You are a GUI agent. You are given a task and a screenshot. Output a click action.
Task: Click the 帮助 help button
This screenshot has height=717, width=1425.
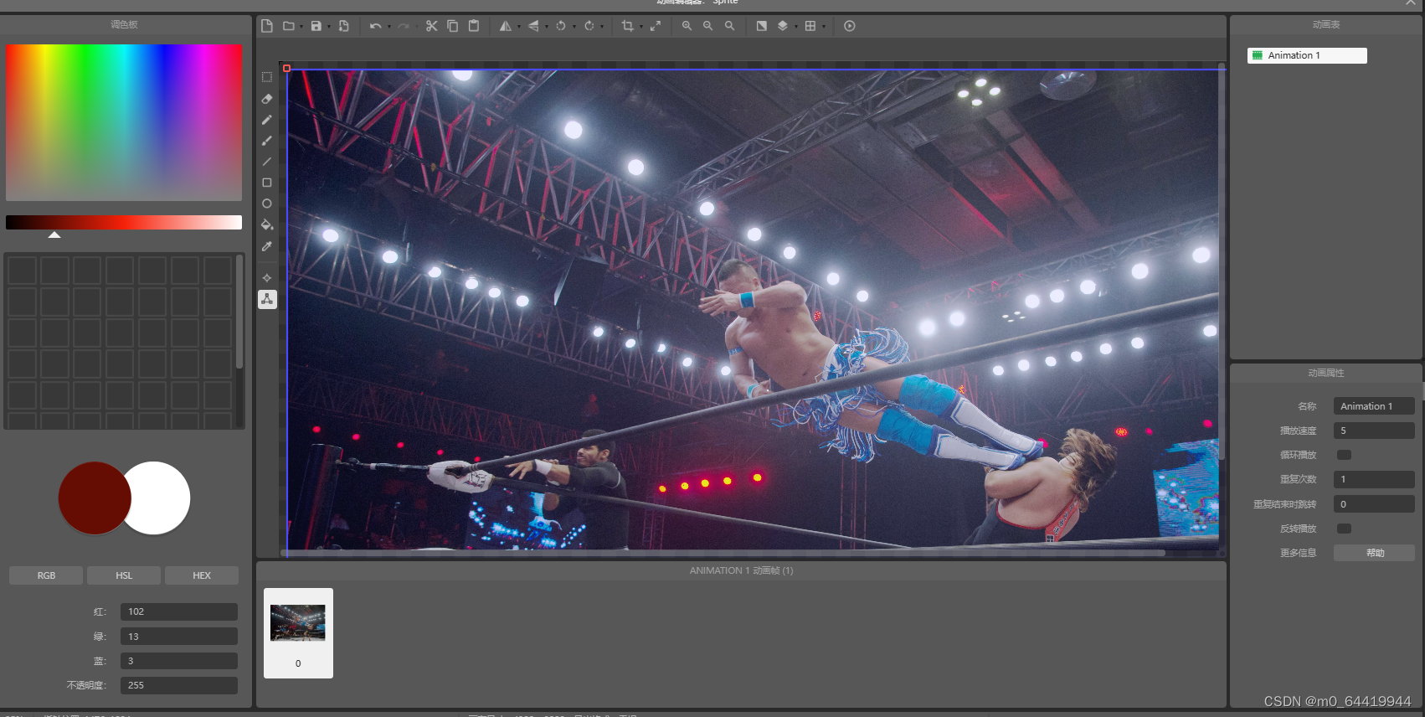[x=1375, y=553]
